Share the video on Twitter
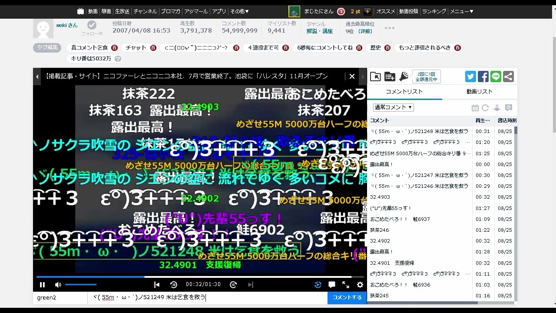The width and height of the screenshot is (556, 313). point(470,77)
